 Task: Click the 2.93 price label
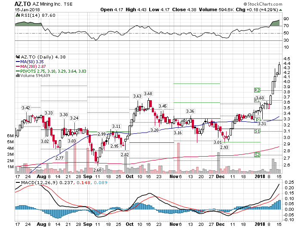(x=224, y=147)
